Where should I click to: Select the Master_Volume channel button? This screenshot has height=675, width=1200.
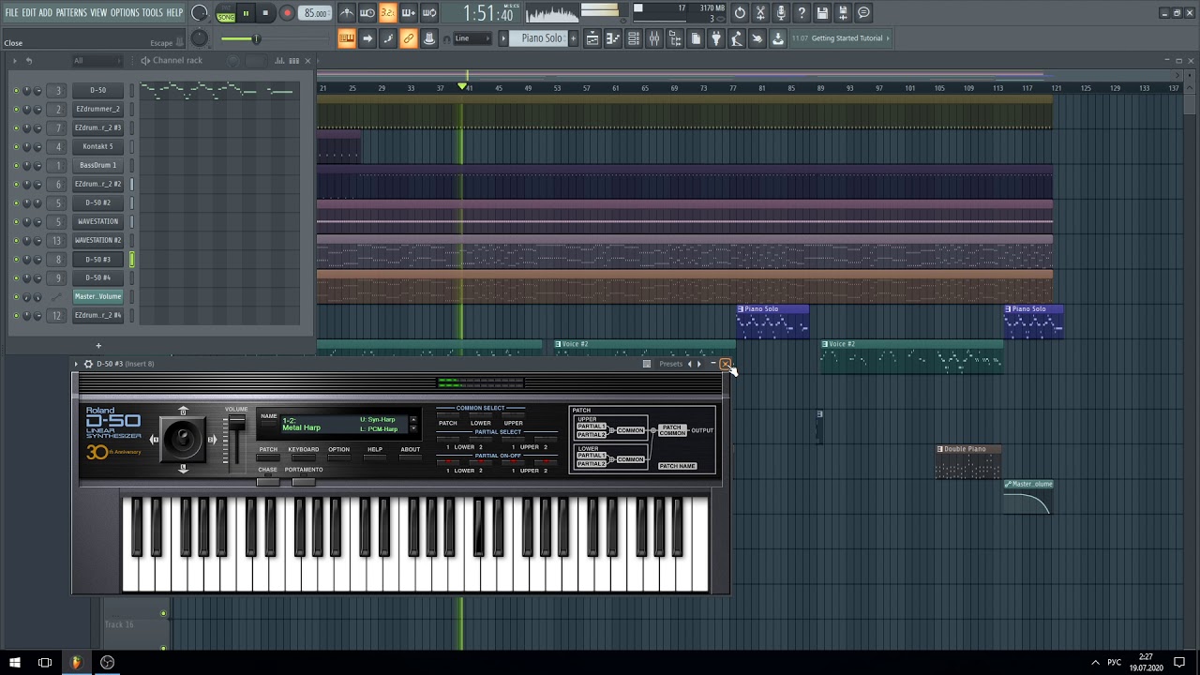pyautogui.click(x=97, y=296)
